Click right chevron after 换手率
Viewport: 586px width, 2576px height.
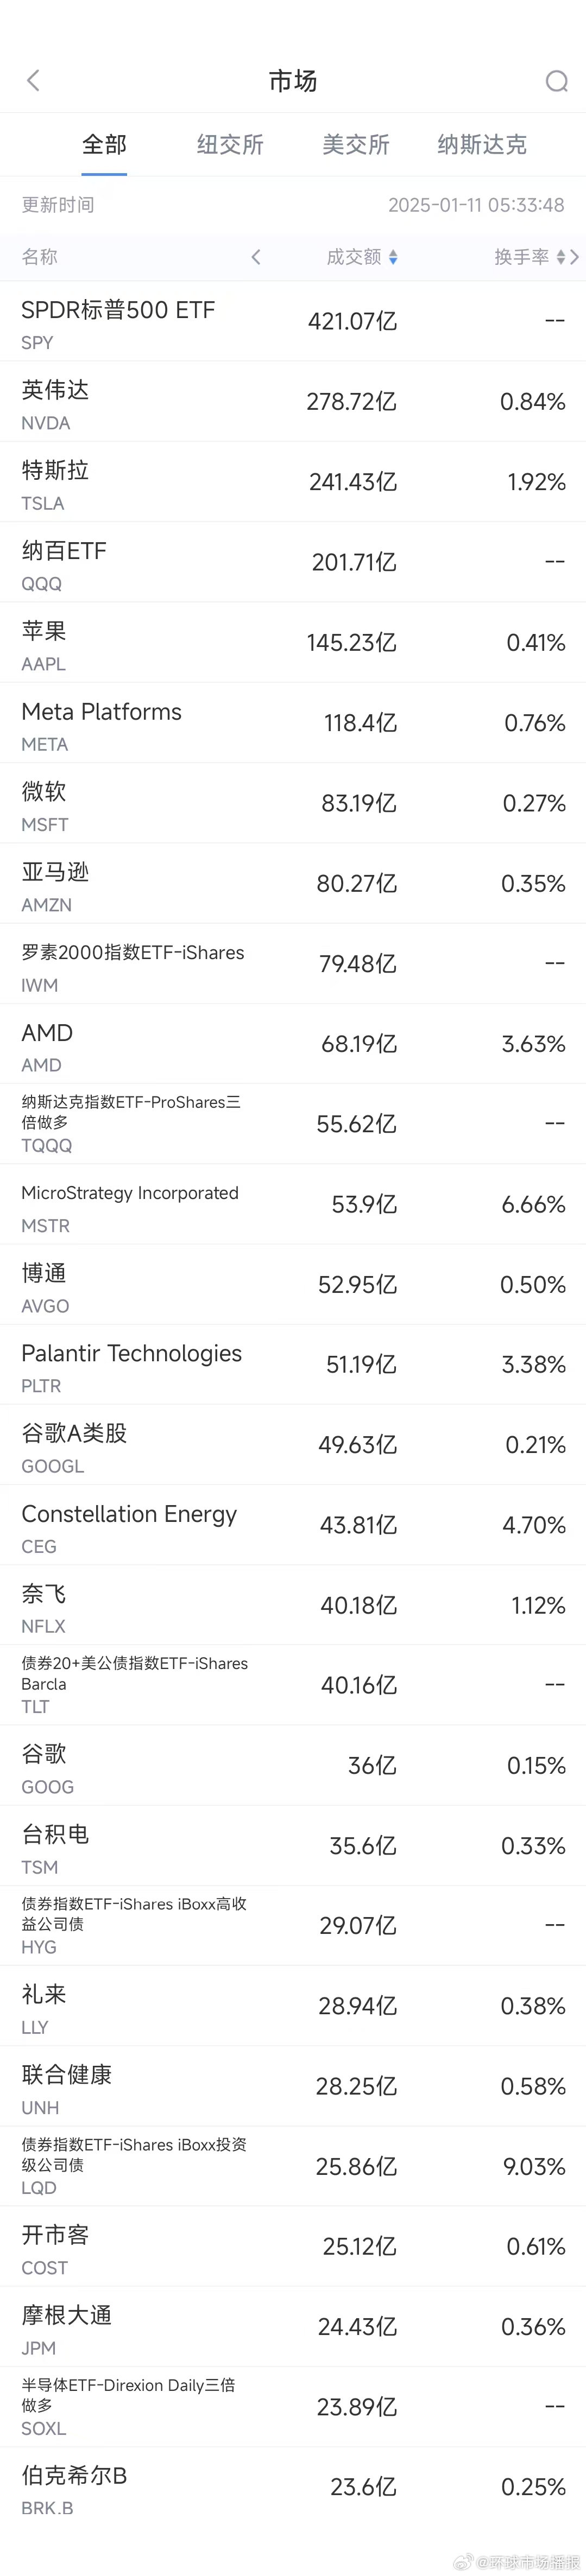575,257
